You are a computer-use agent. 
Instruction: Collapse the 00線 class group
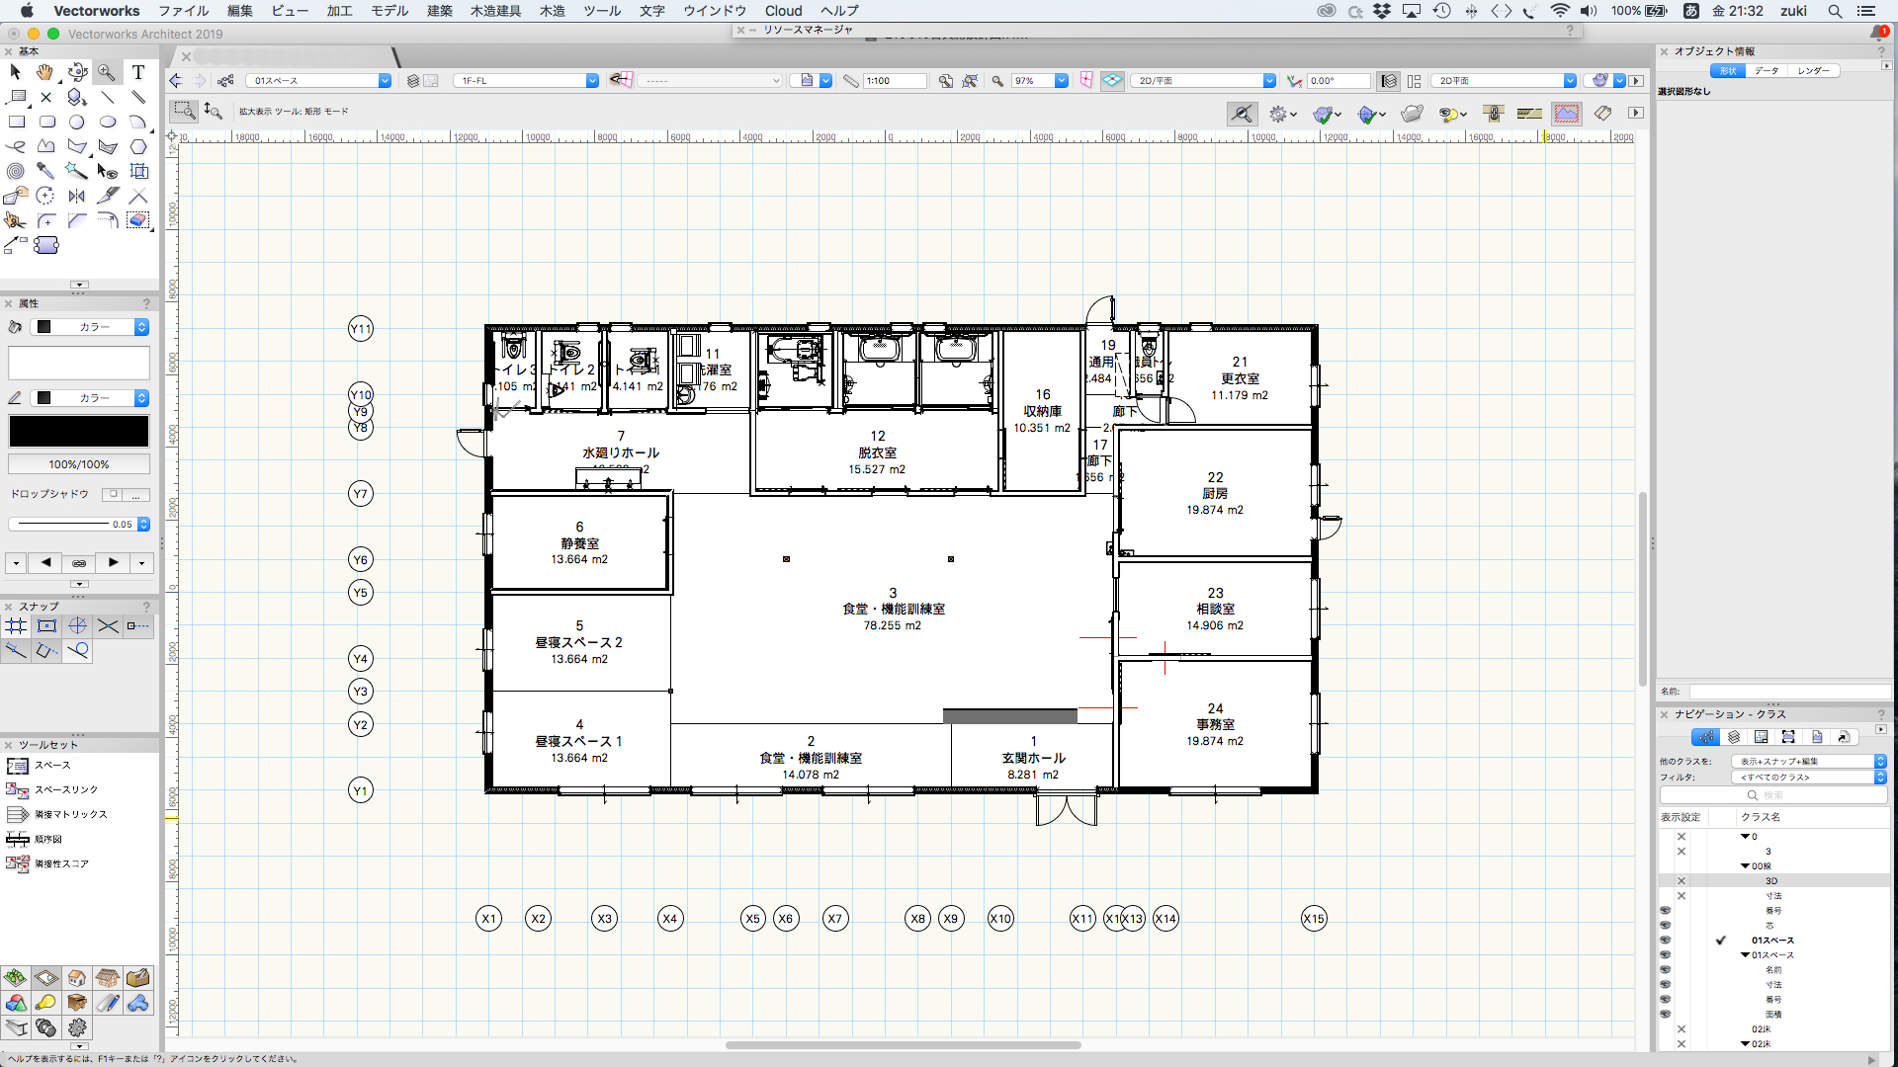pos(1745,866)
